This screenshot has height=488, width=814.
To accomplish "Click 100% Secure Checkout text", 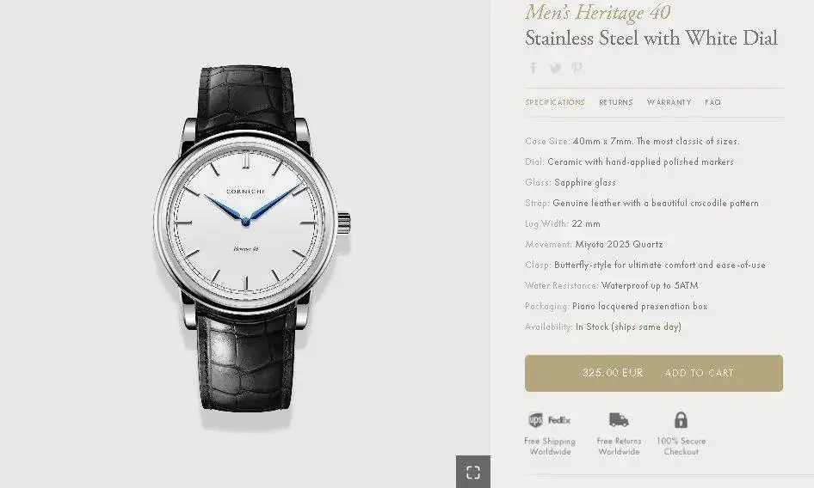I will pyautogui.click(x=681, y=446).
